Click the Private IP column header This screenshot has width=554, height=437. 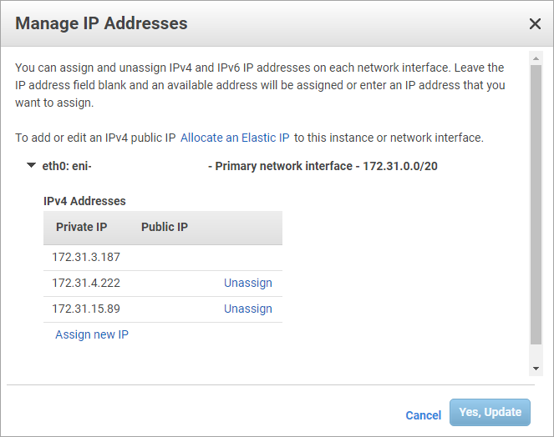click(x=81, y=227)
